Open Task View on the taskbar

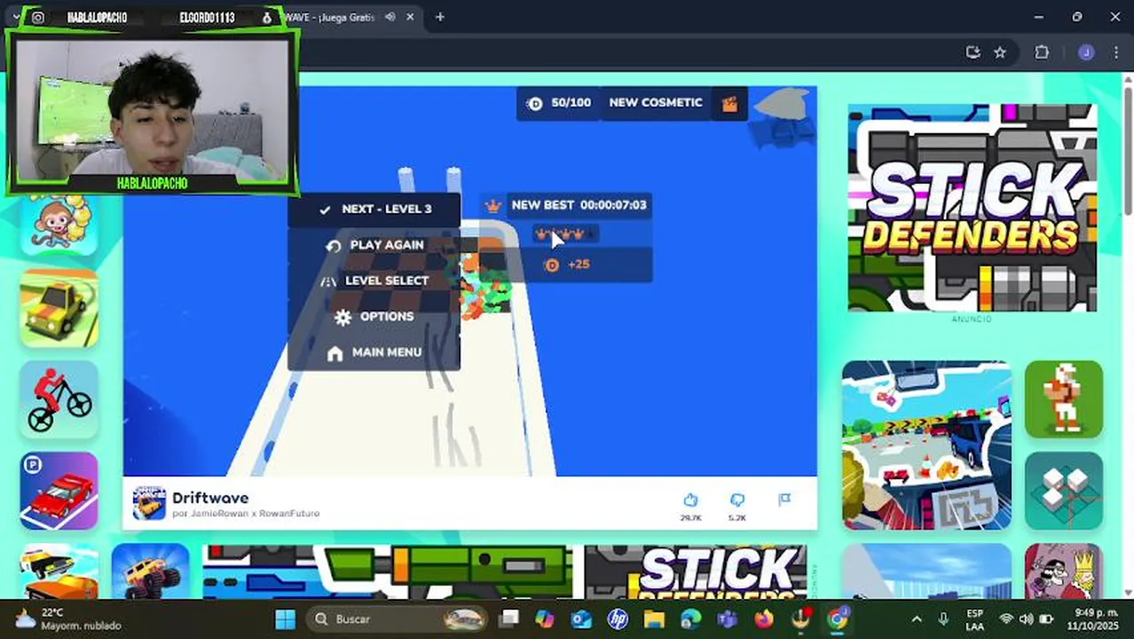[x=509, y=619]
